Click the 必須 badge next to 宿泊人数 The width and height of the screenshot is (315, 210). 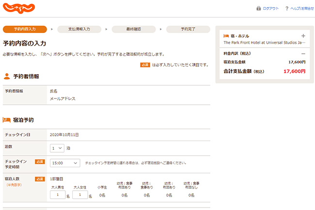[x=40, y=179]
